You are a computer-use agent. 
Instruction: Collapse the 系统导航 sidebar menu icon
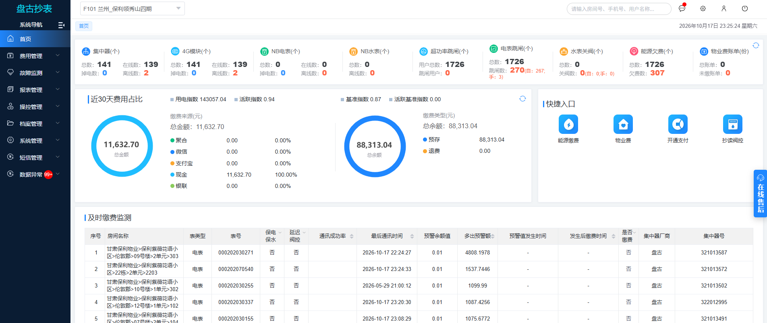pos(61,25)
